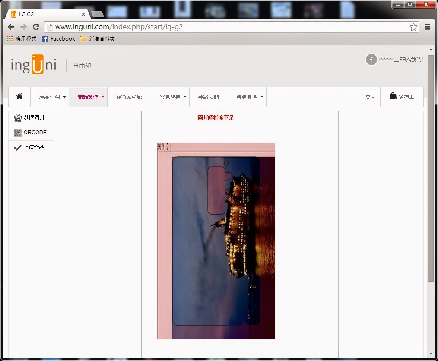This screenshot has height=361, width=438.
Task: Click the vertical scrollbar thumb
Action: click(431, 168)
